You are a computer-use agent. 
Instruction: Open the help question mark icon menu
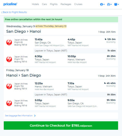pos(117,4)
